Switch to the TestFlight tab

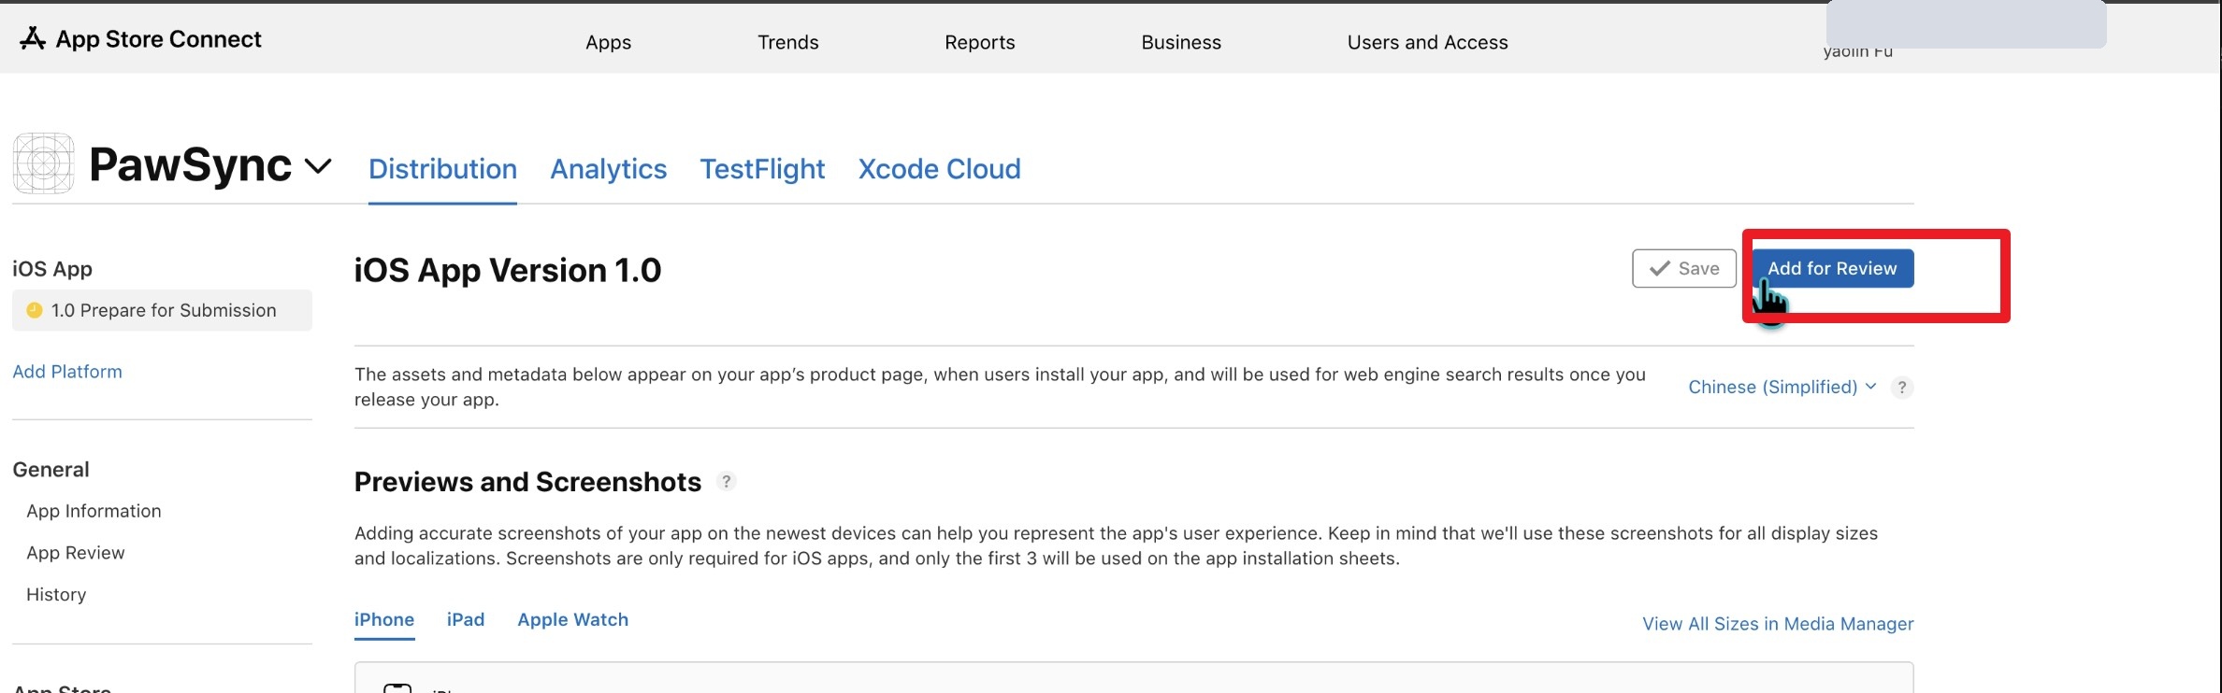click(x=762, y=169)
